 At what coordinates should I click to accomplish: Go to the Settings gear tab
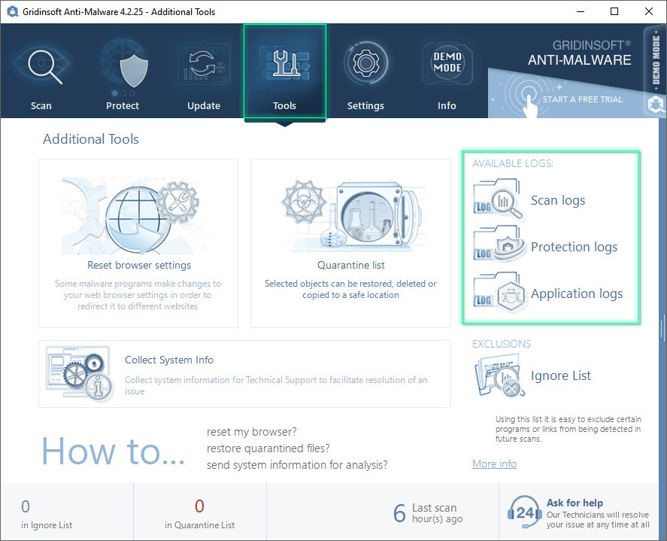[365, 72]
